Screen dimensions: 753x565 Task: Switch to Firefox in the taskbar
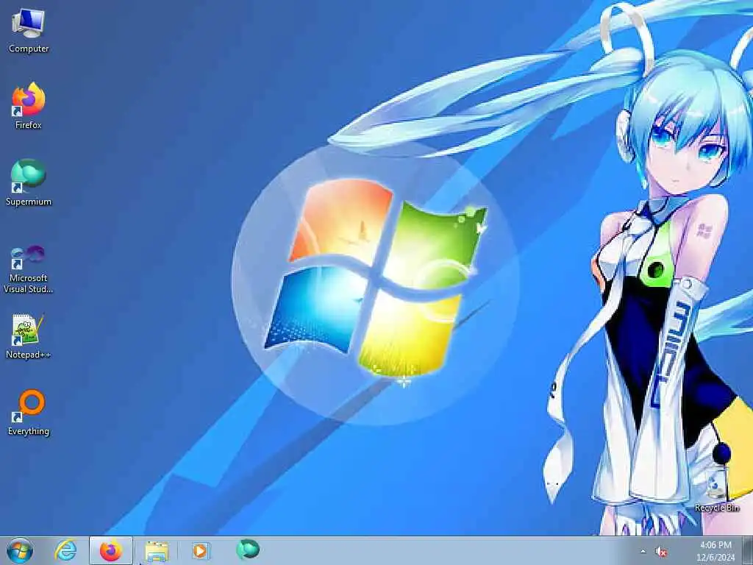coord(111,550)
